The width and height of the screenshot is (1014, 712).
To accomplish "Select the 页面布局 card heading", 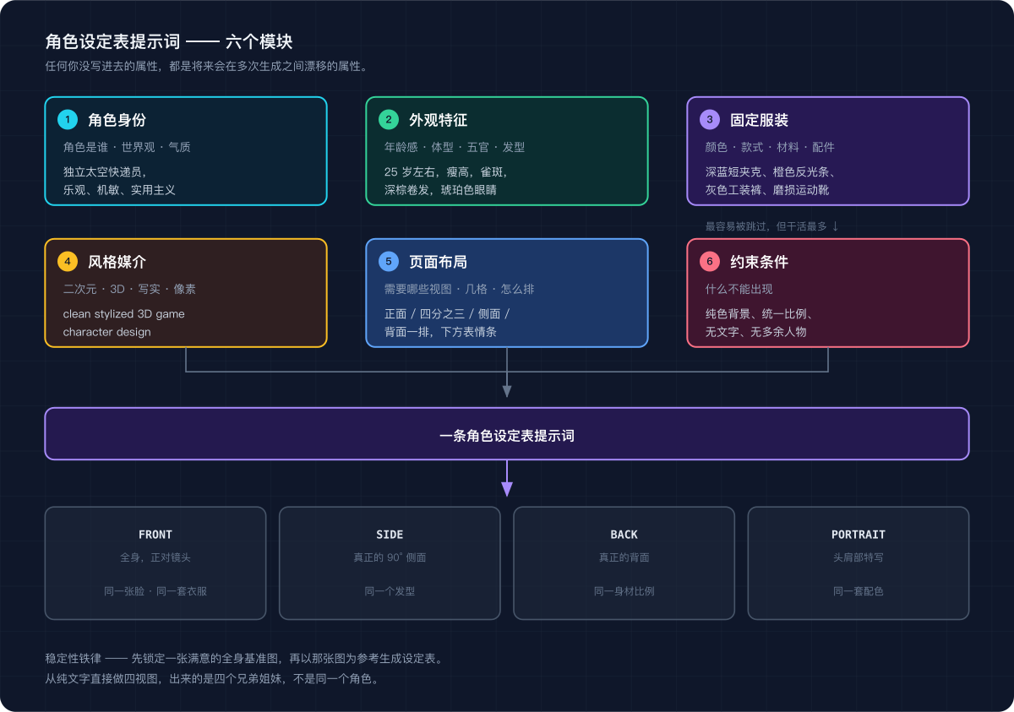I will coord(438,262).
